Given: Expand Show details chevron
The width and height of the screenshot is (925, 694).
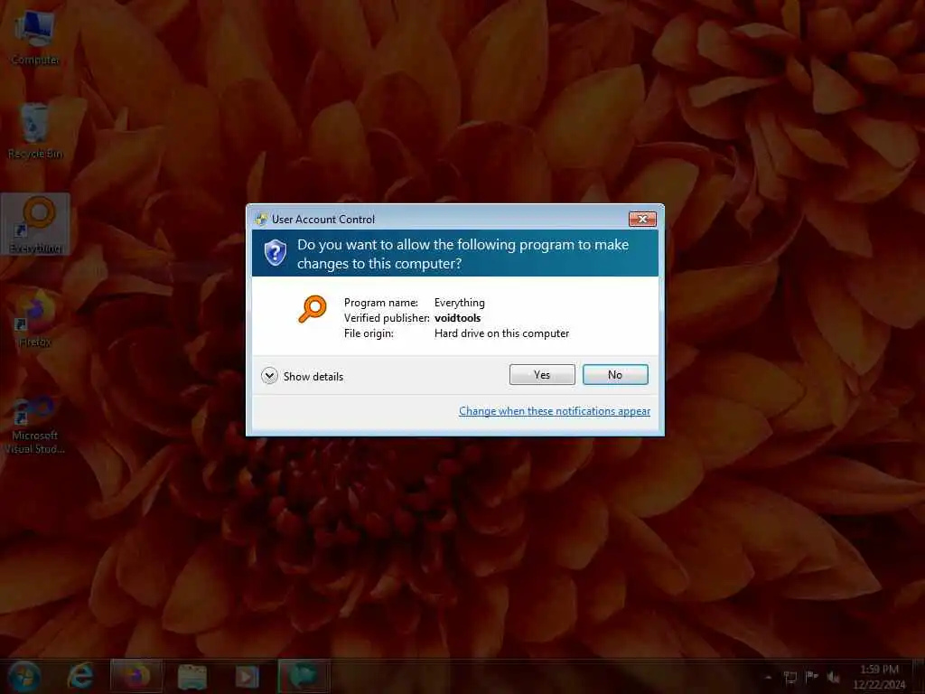Looking at the screenshot, I should [x=269, y=376].
